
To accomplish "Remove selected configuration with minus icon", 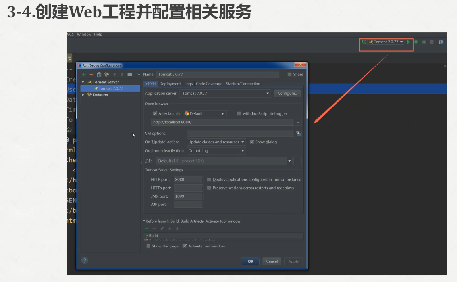I will pos(91,75).
